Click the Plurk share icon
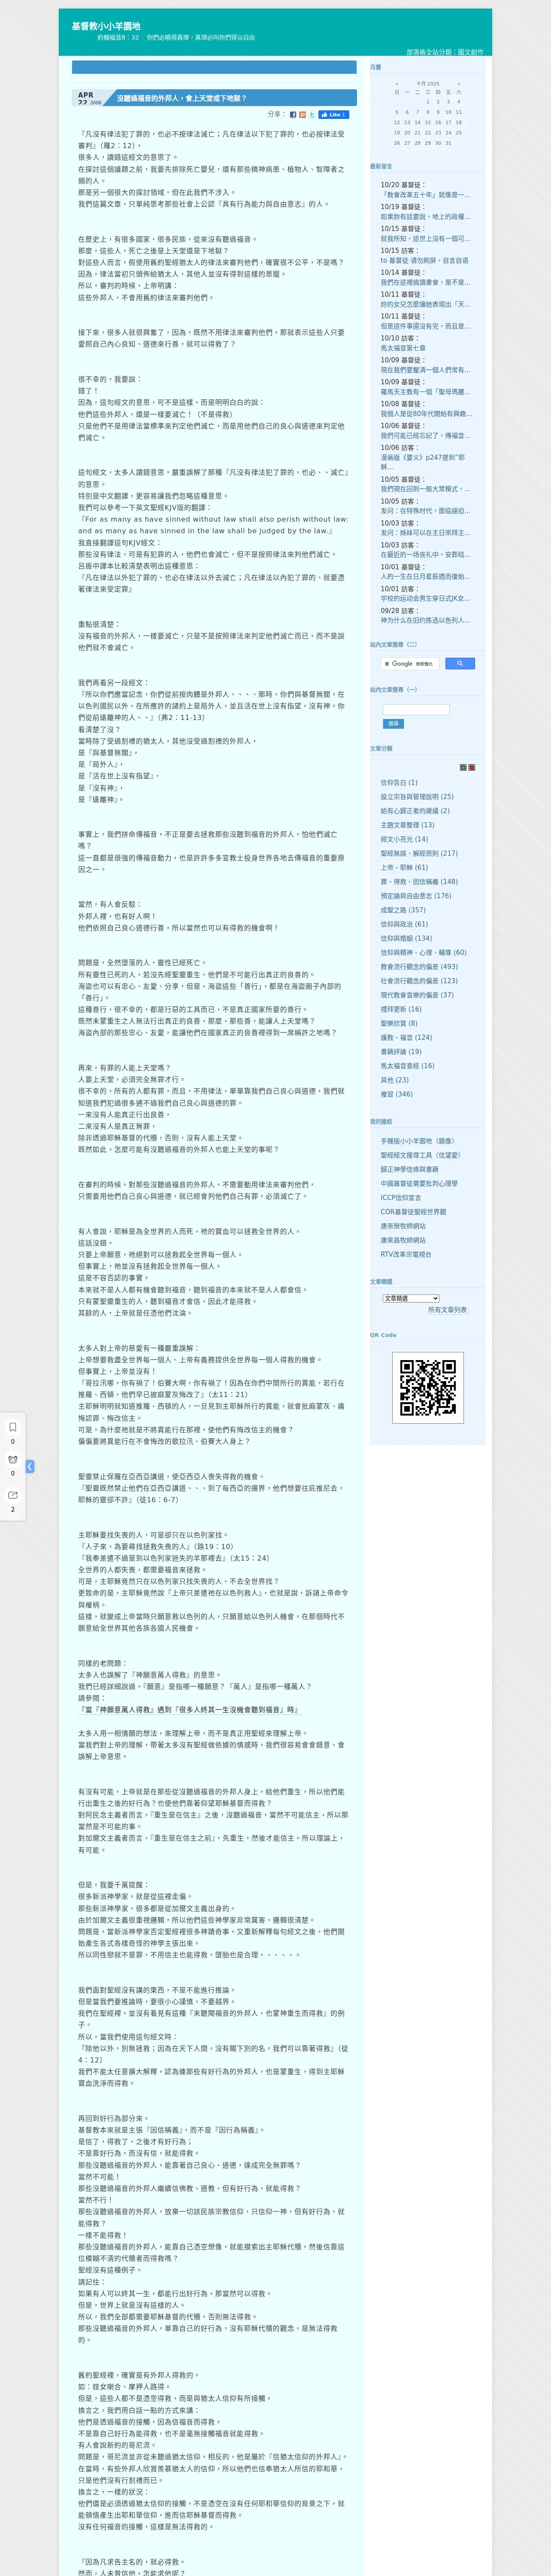 click(303, 115)
